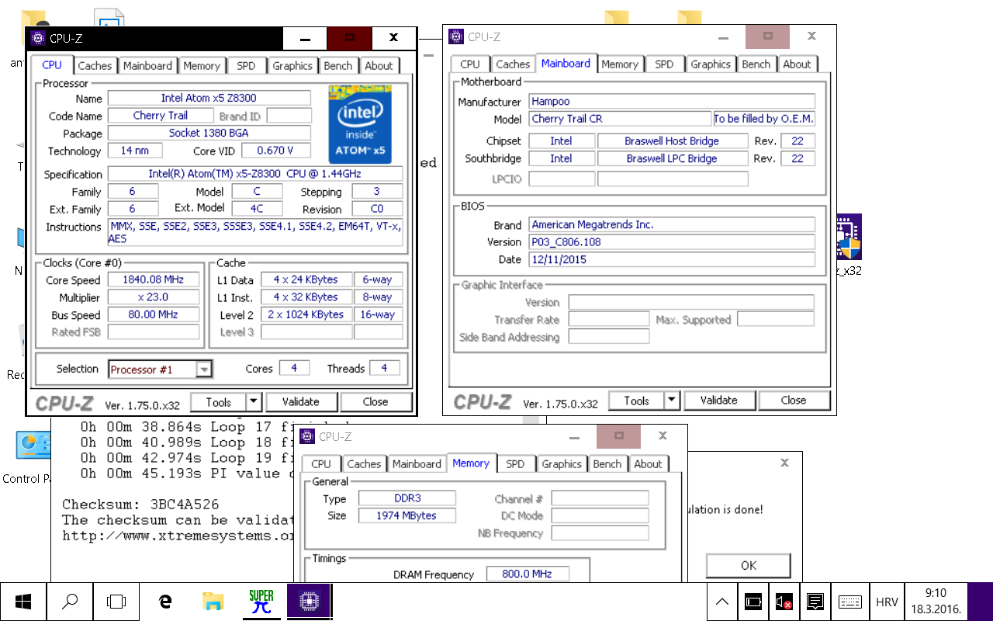
Task: Click Tools button in CPU window
Action: click(219, 402)
